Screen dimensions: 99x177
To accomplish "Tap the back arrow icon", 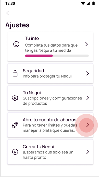I will pos(8,13).
